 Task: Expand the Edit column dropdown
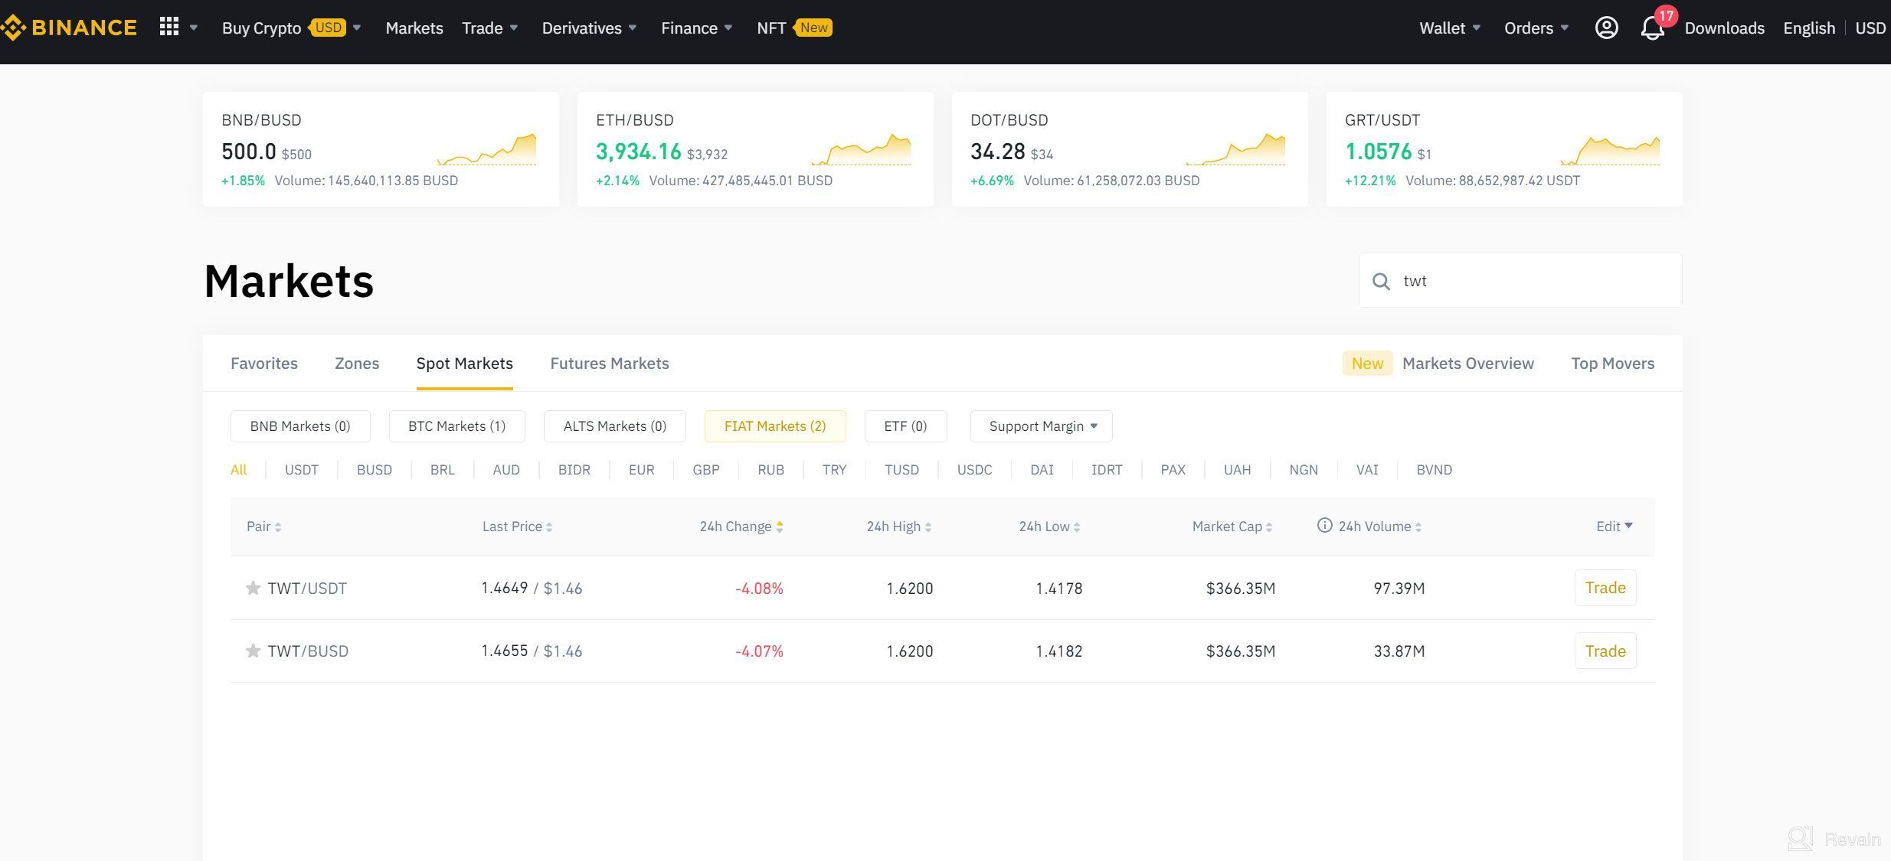tap(1614, 526)
